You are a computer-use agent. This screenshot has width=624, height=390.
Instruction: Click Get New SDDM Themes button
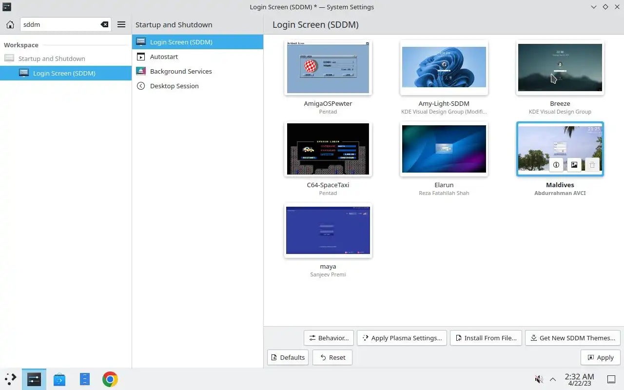[573, 338]
